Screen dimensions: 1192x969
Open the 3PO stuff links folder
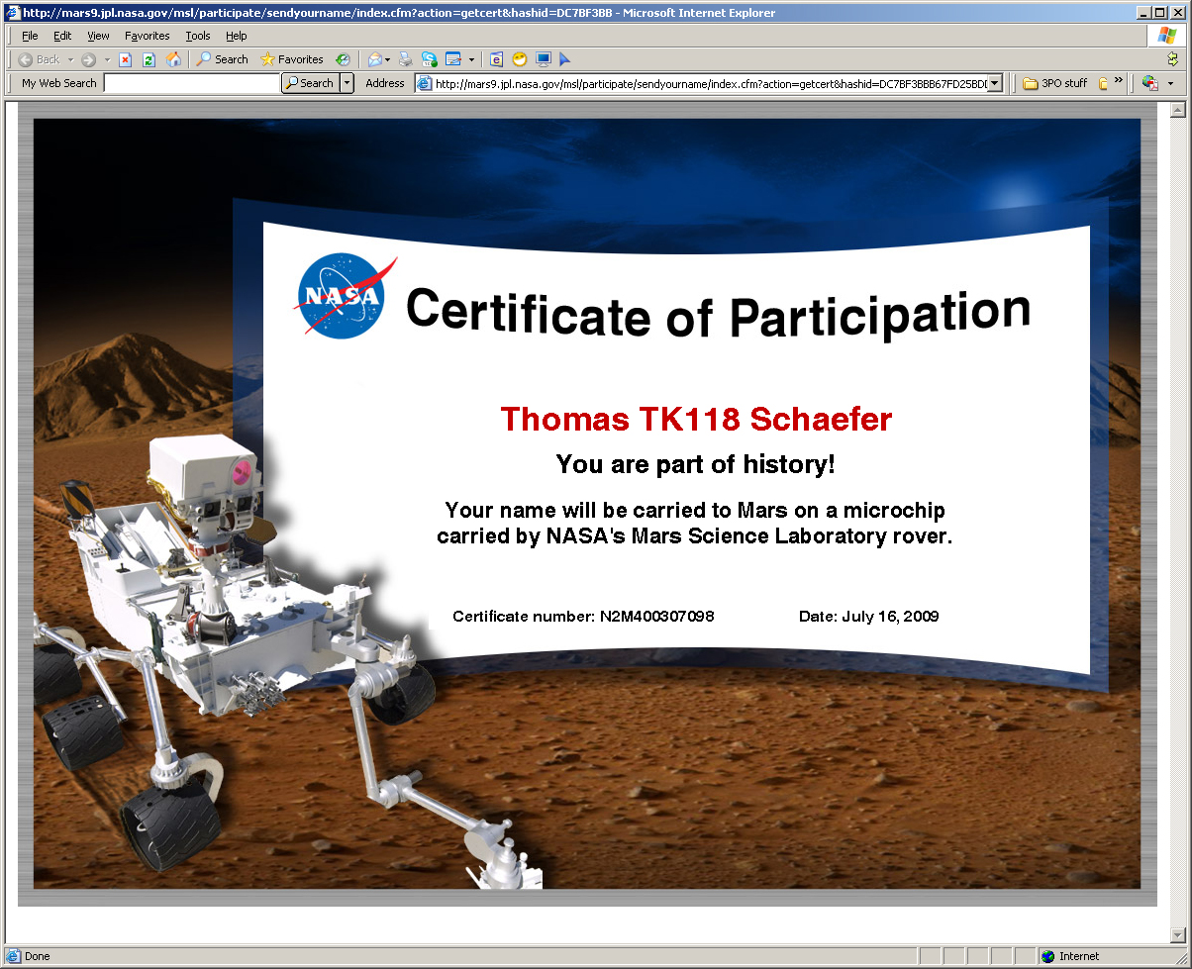click(1054, 84)
